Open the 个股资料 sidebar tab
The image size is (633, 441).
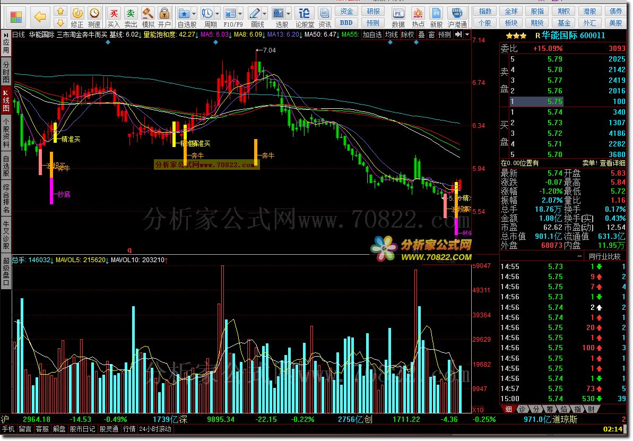[x=6, y=133]
